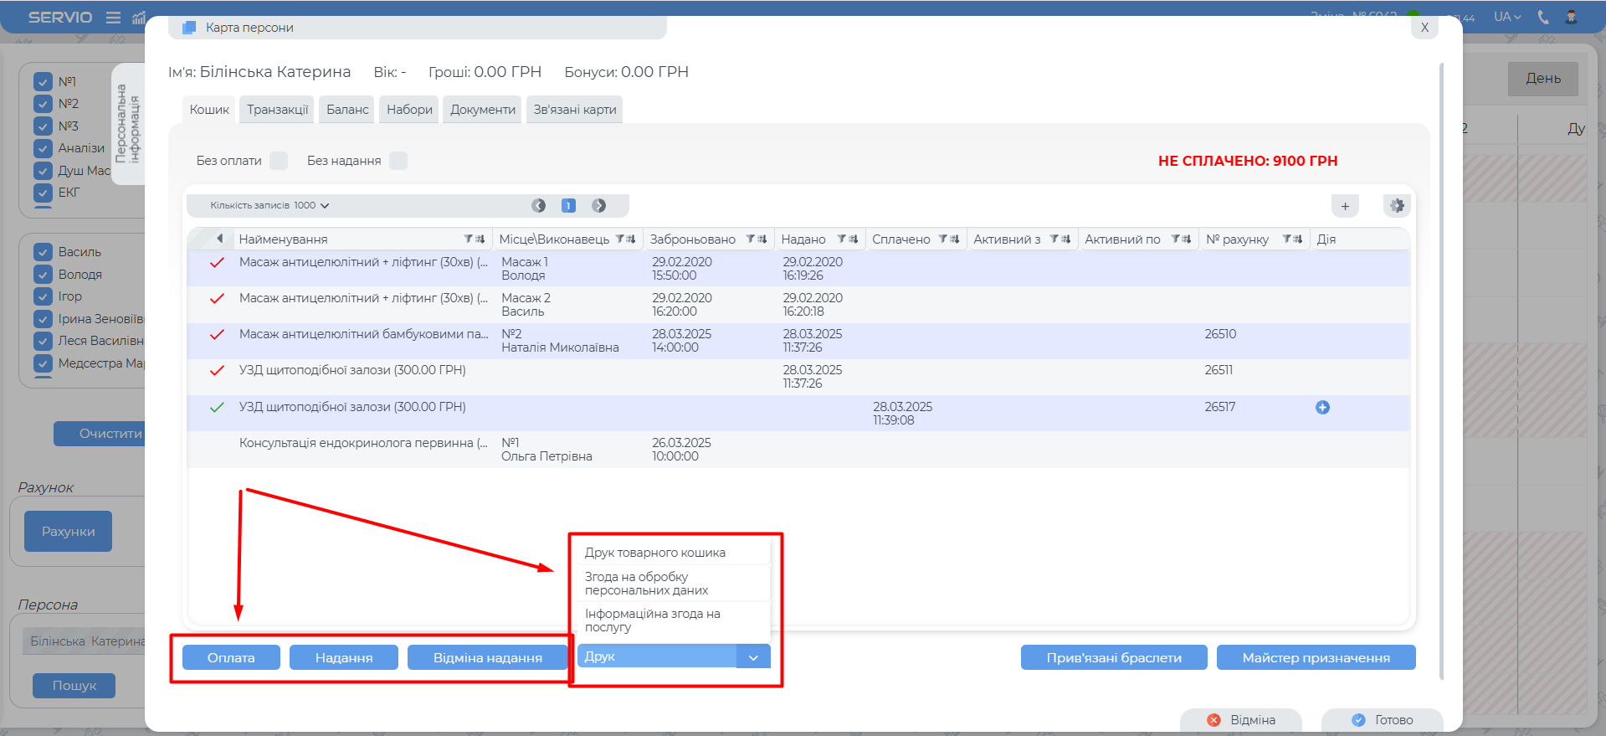Open the UA language dropdown

click(x=1507, y=17)
